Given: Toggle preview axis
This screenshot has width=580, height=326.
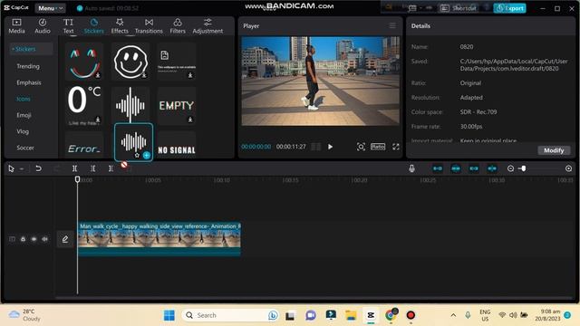Looking at the screenshot, I should (x=492, y=168).
